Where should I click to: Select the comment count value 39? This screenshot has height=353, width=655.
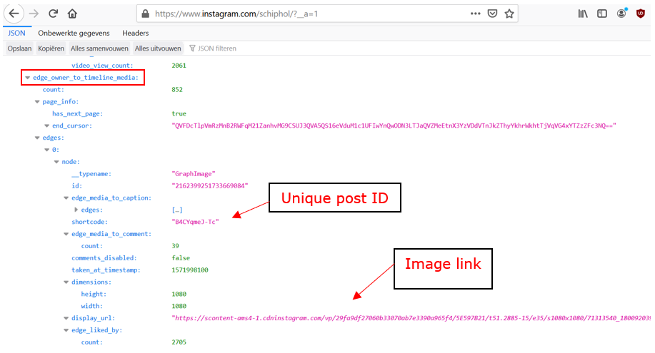pyautogui.click(x=176, y=246)
